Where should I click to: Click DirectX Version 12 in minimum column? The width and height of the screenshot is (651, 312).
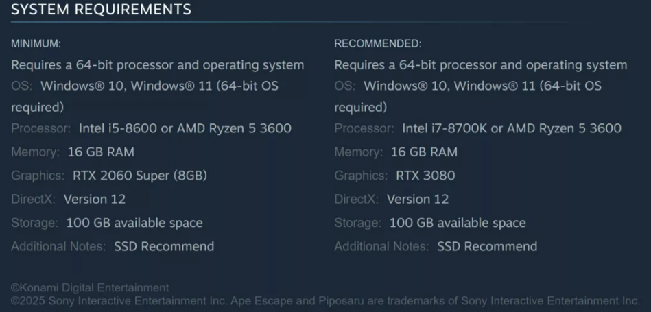[x=95, y=199]
